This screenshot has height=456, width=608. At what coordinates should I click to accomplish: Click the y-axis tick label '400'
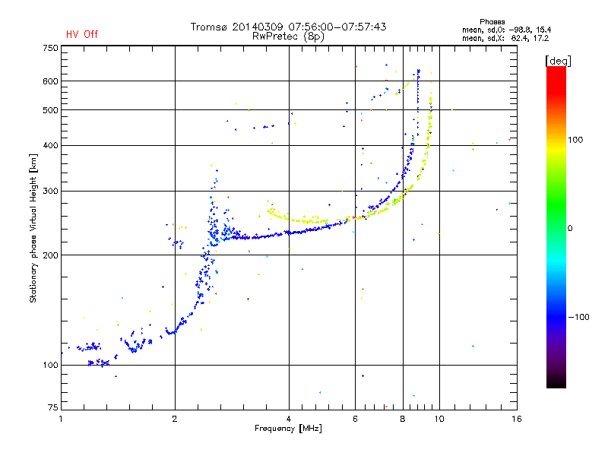[51, 146]
